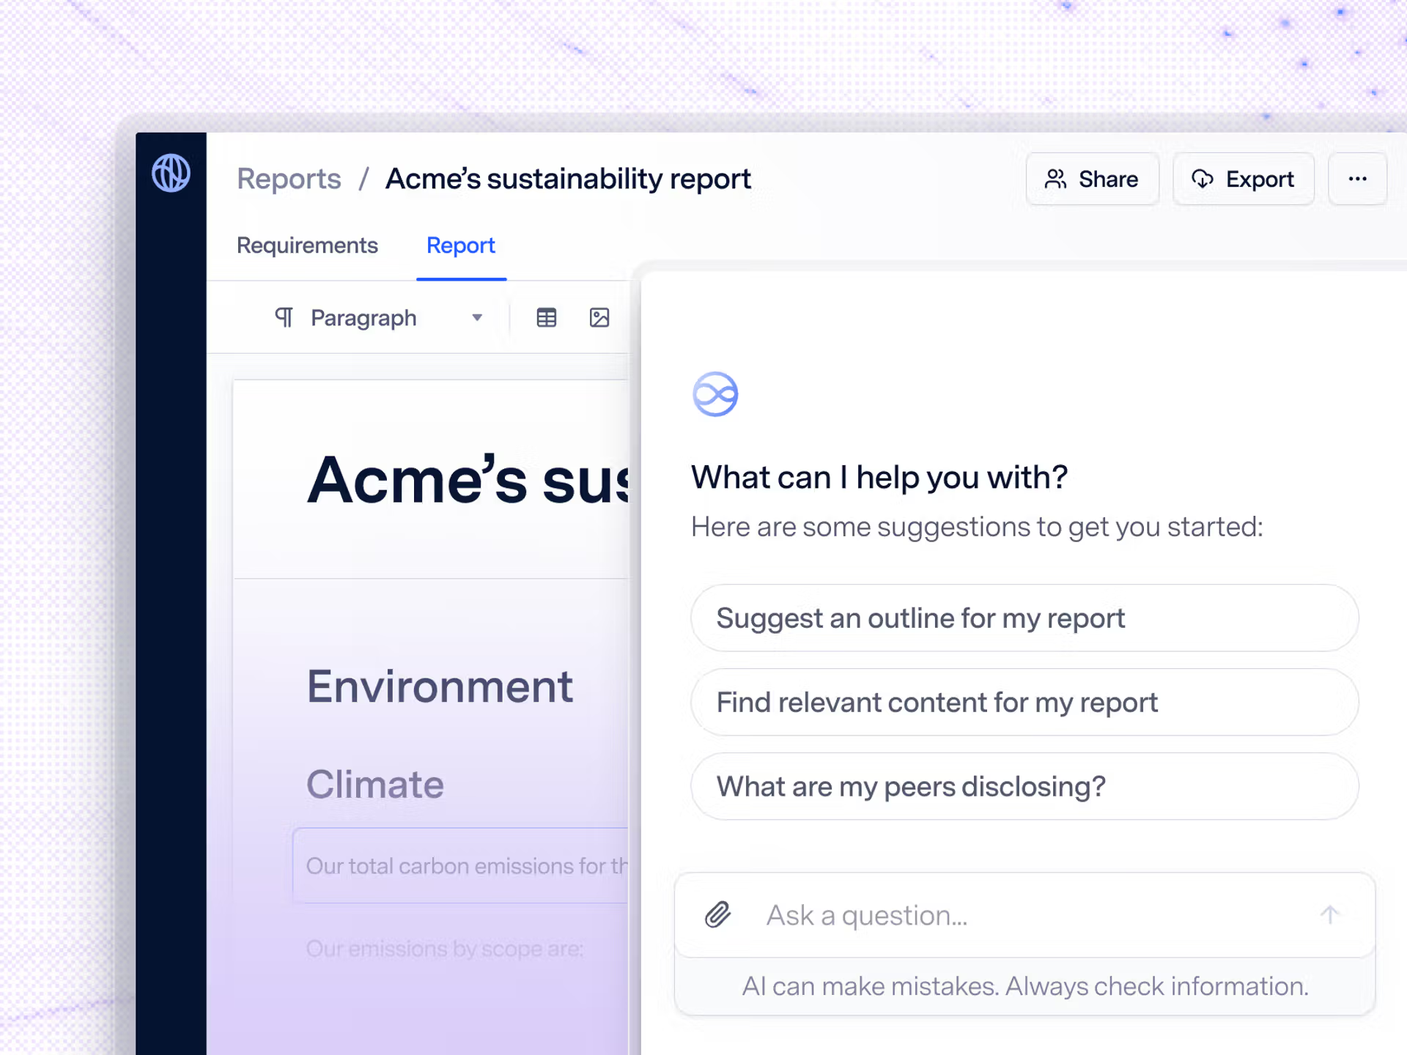The height and width of the screenshot is (1055, 1407).
Task: Click the globe logo in the sidebar
Action: [x=171, y=173]
